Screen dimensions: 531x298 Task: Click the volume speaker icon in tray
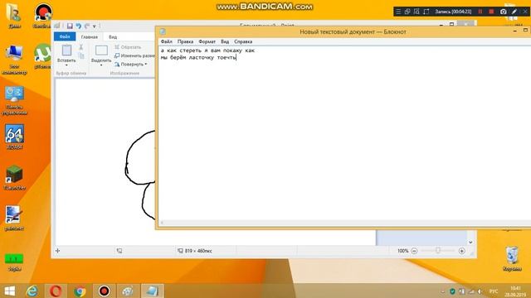coord(480,291)
